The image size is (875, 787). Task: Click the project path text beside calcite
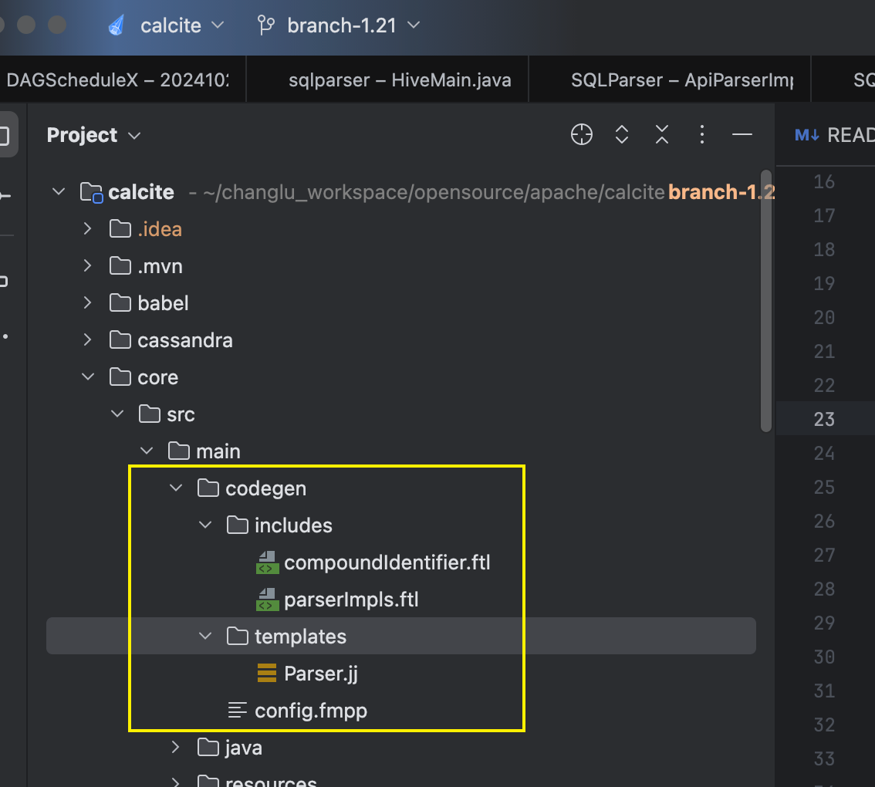point(427,192)
